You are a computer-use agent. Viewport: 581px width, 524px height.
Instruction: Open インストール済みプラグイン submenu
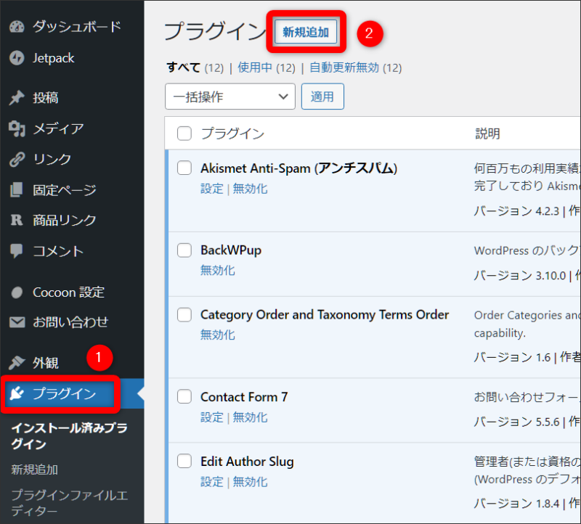tap(69, 436)
